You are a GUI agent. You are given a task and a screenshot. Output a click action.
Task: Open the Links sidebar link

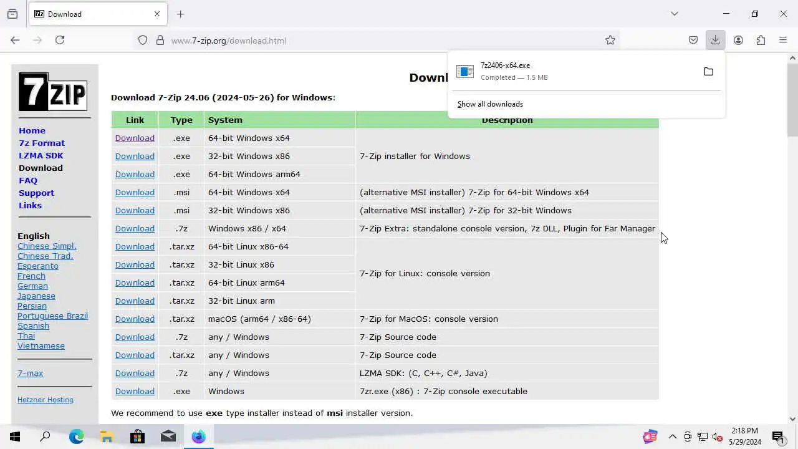[x=30, y=205]
